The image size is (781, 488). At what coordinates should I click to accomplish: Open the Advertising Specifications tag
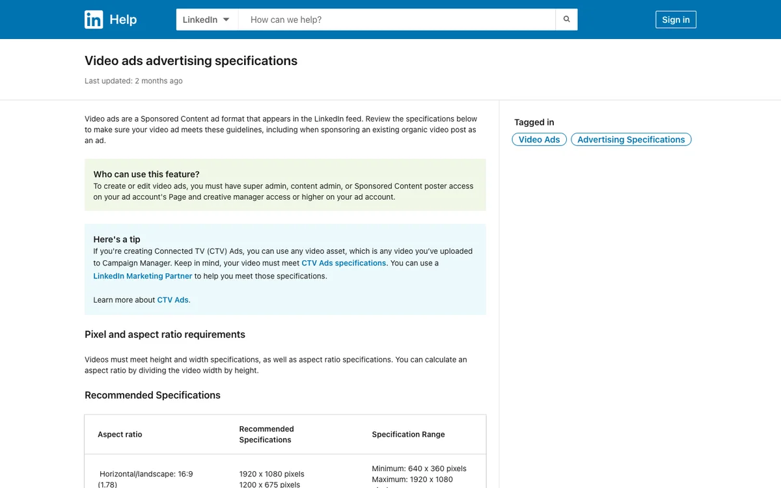pos(631,139)
